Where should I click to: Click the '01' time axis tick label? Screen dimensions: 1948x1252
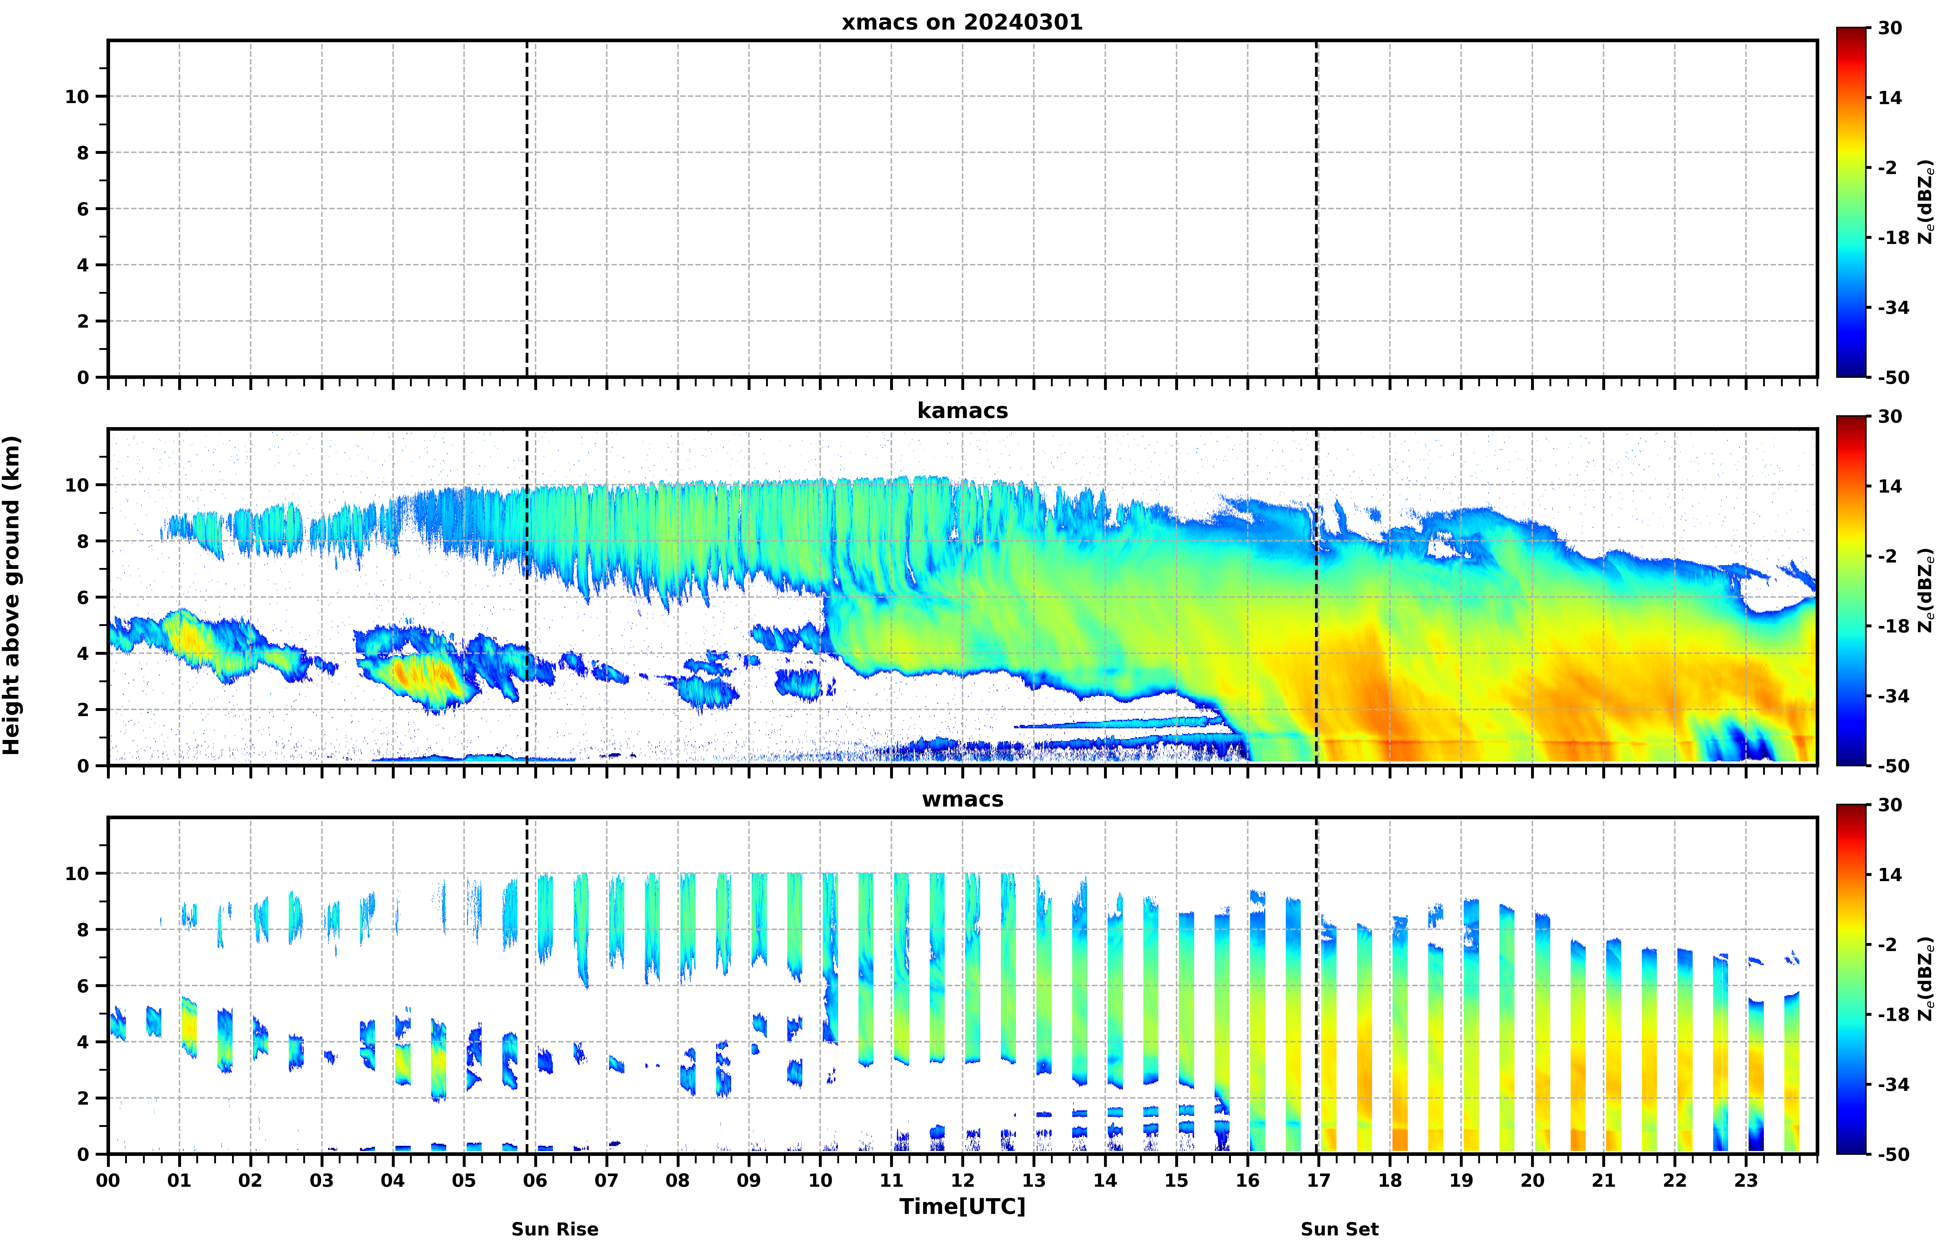[180, 1181]
